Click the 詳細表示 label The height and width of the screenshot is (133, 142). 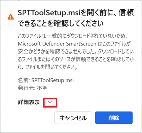coord(29,102)
